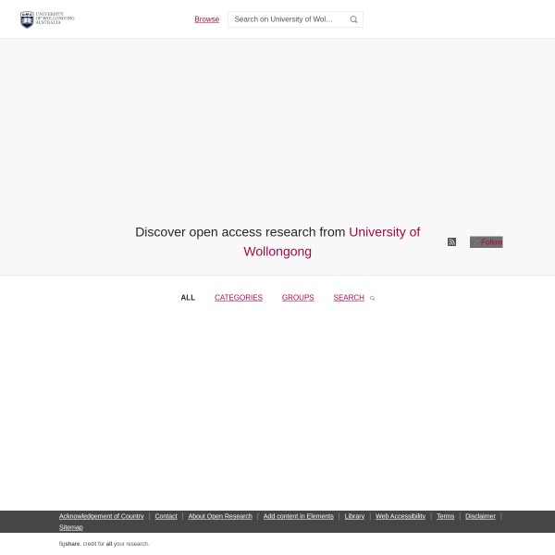This screenshot has width=555, height=555.
Task: Open the RSS feed icon
Action: point(451,242)
